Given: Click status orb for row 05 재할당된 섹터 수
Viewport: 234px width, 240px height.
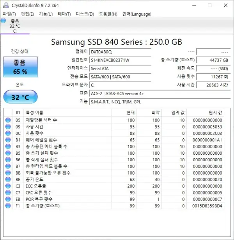Looking at the screenshot, I should pos(8,120).
